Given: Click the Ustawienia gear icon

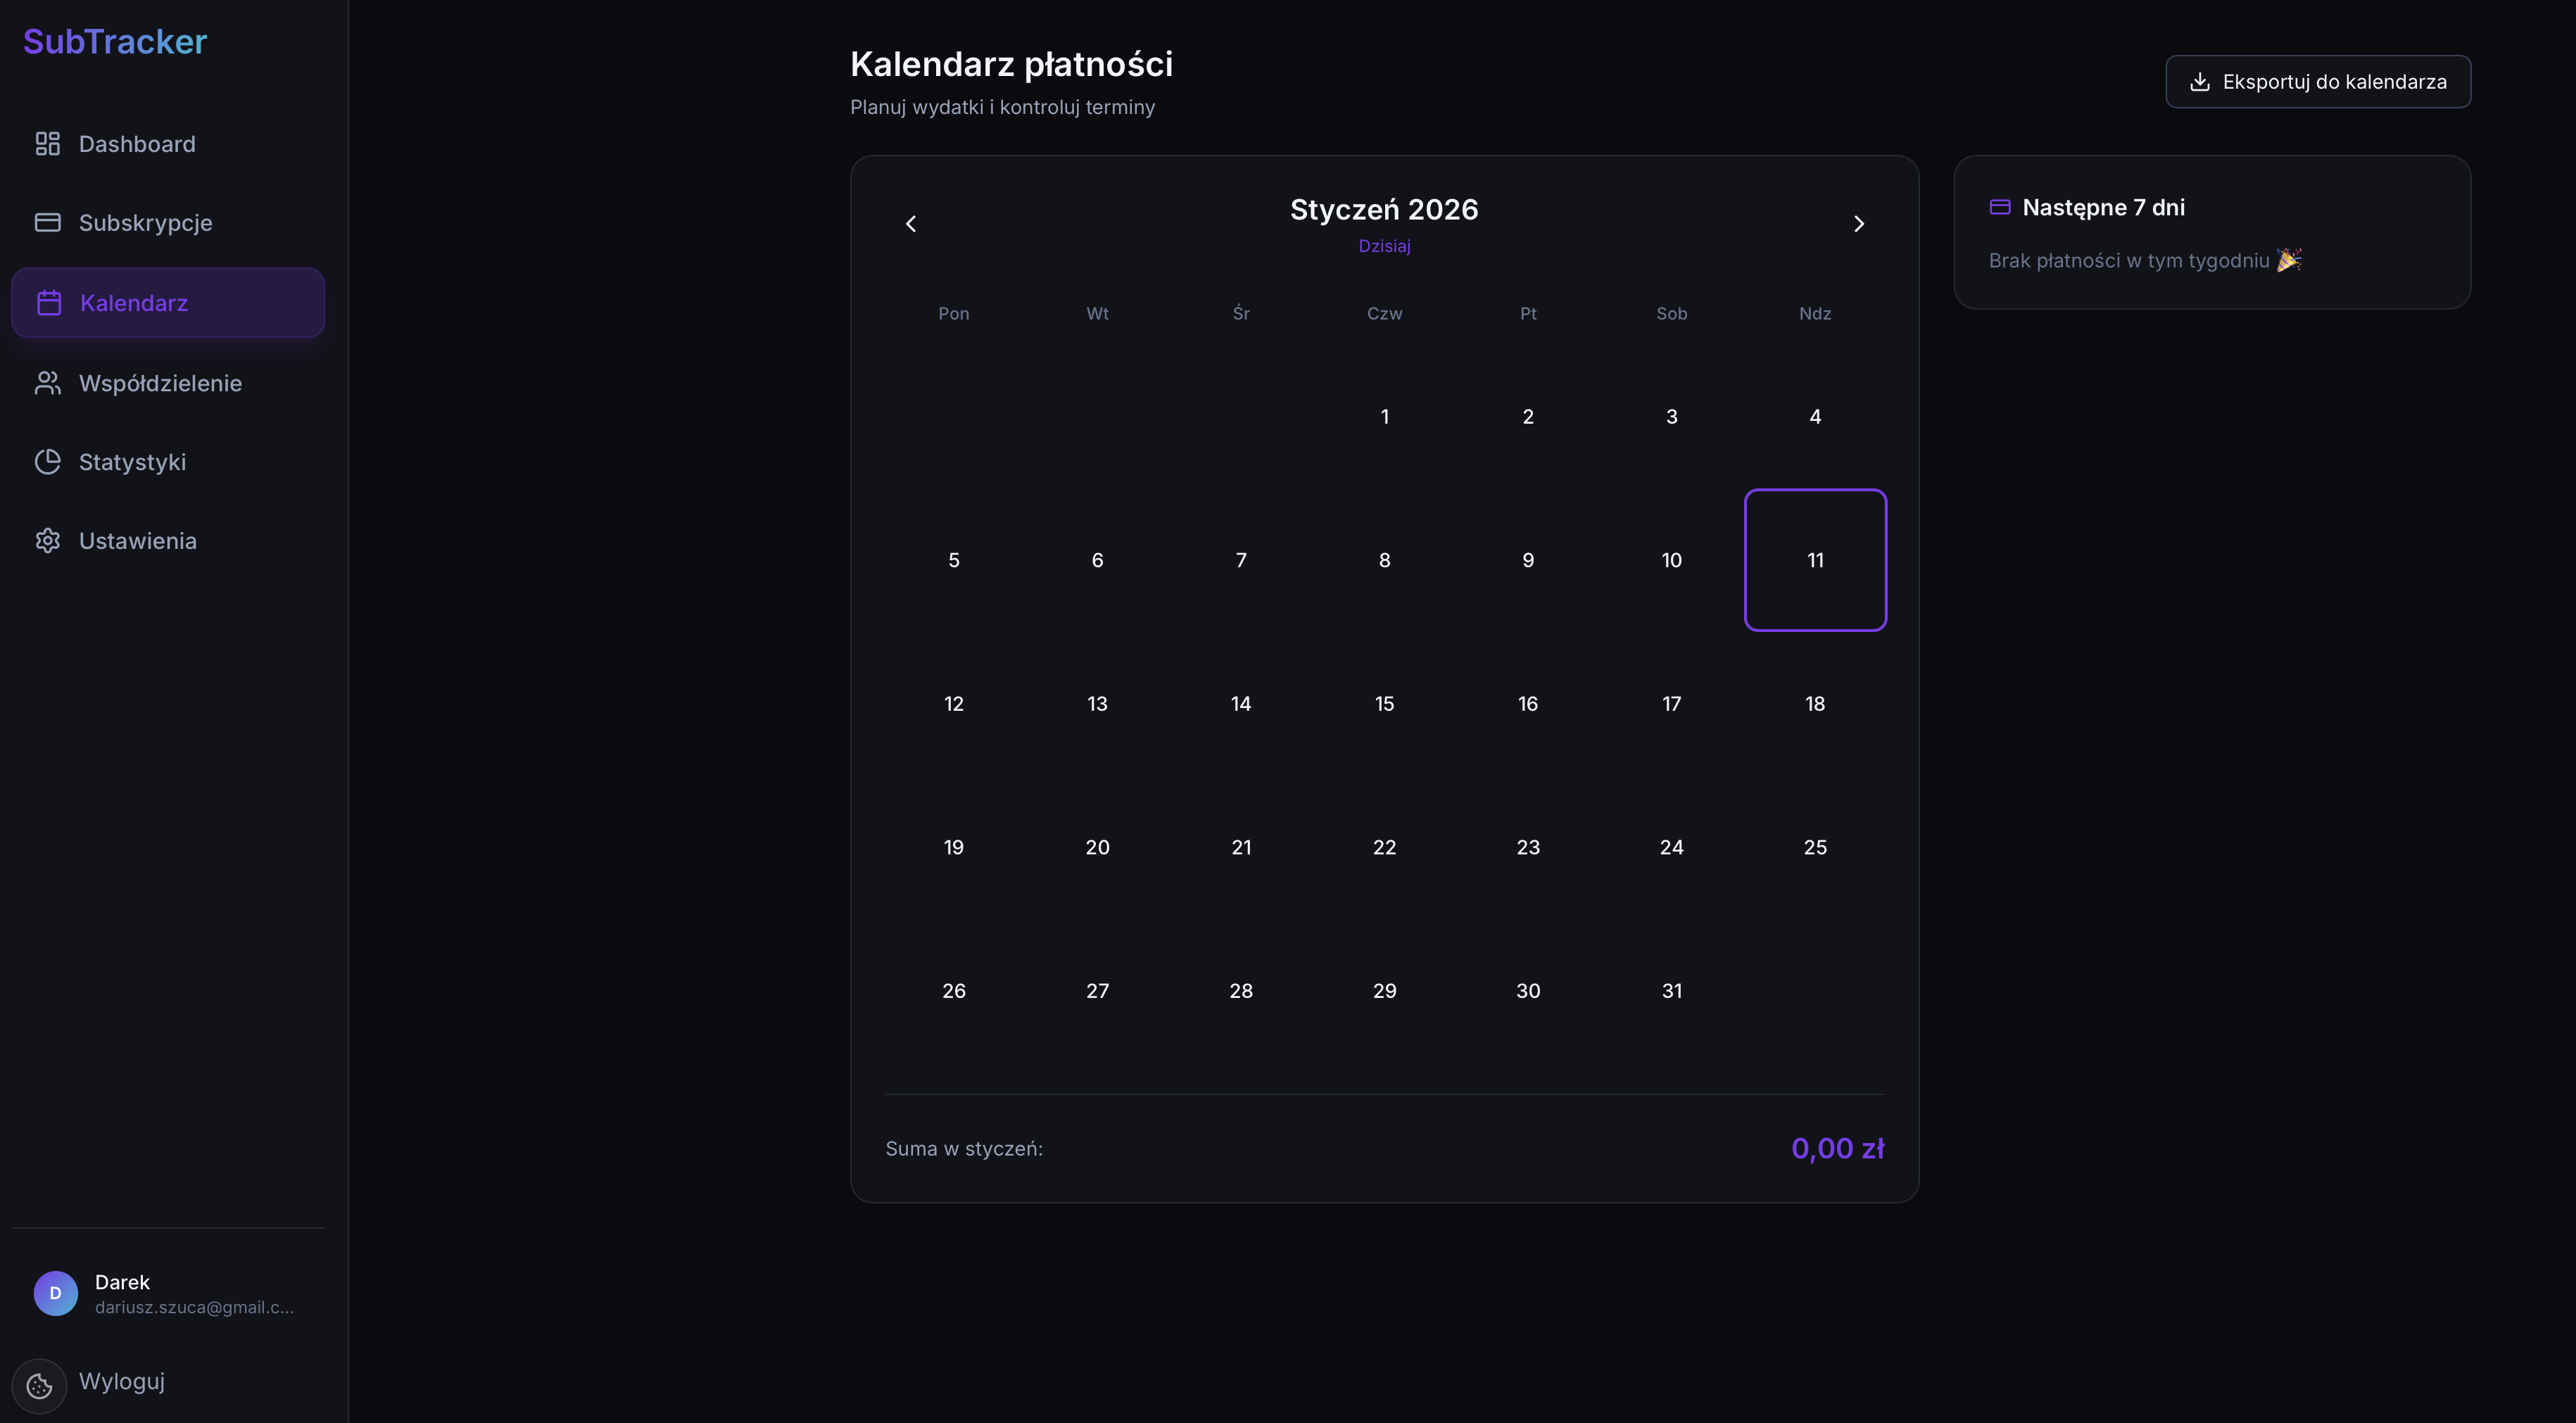Looking at the screenshot, I should 47,541.
